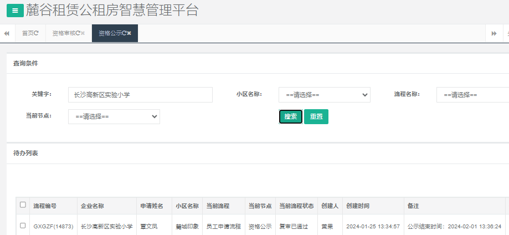
Task: Close the 资格审核 tab with its X icon
Action: tap(83, 33)
